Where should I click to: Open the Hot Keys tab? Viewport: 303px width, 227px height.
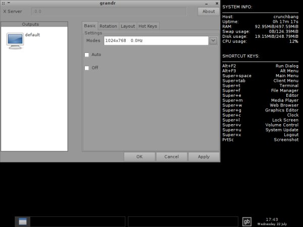coord(148,26)
